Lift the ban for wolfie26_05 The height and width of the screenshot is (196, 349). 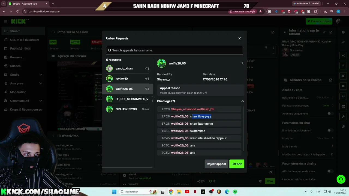point(237,164)
